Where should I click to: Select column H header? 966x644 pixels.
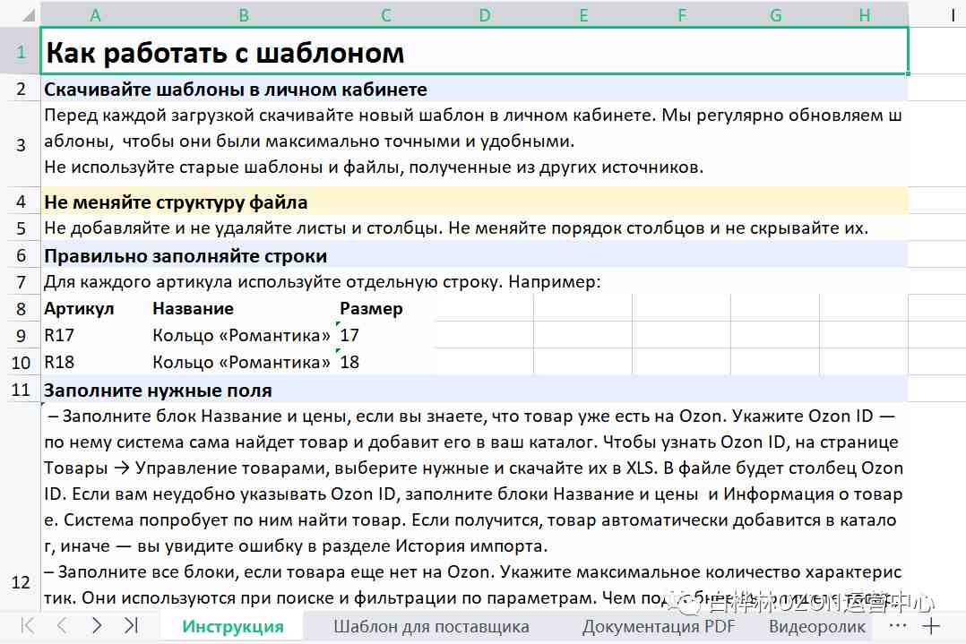pyautogui.click(x=865, y=14)
